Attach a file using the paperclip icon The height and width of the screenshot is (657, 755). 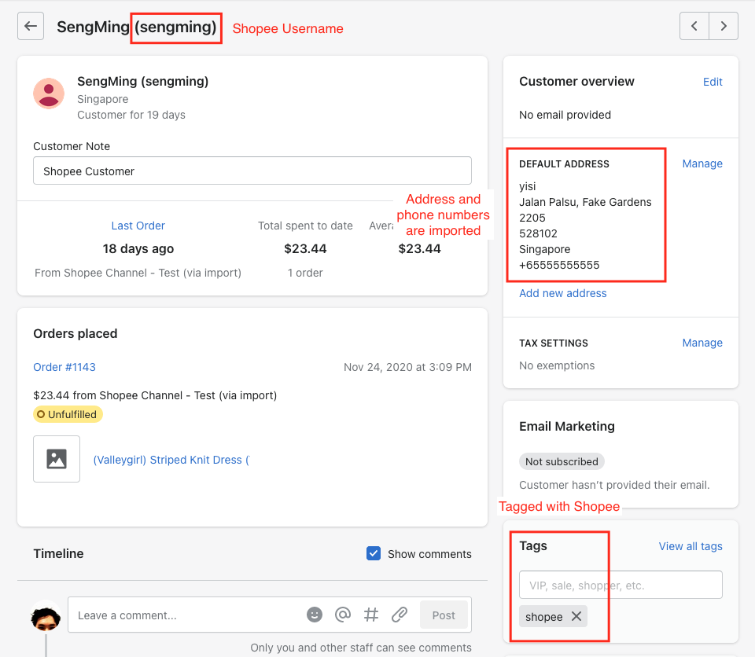pyautogui.click(x=398, y=615)
